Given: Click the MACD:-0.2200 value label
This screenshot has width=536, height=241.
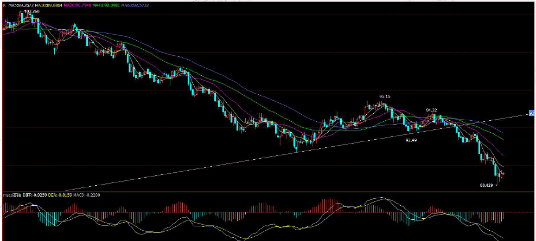Looking at the screenshot, I should (86, 196).
